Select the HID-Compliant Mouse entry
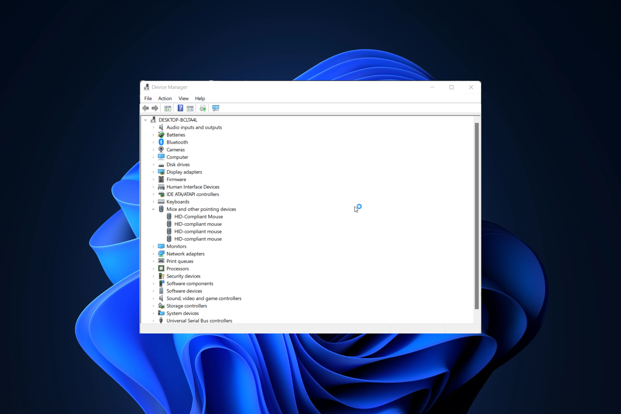 coord(198,216)
